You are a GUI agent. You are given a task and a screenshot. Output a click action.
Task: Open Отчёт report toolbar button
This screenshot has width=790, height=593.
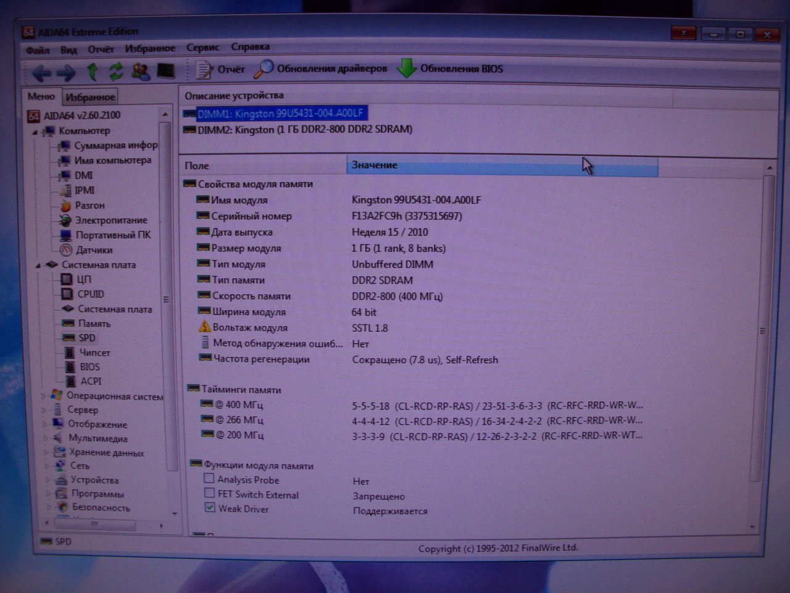(220, 69)
